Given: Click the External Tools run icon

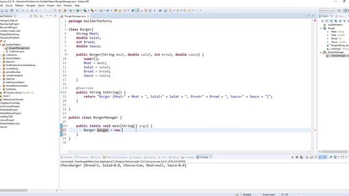Looking at the screenshot, I should (92, 10).
